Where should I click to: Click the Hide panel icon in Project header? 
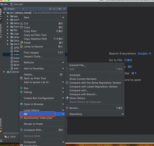point(65,9)
